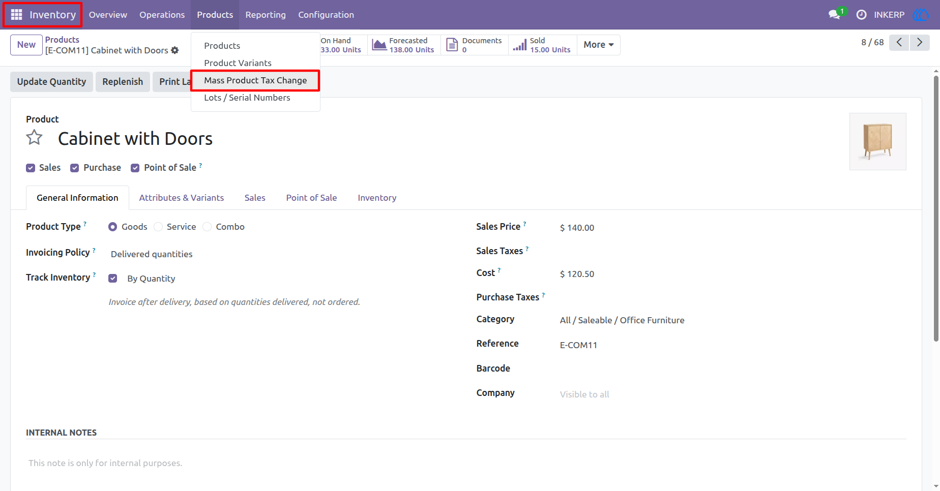Open Forecasted units chart stat
The width and height of the screenshot is (940, 491).
pyautogui.click(x=403, y=45)
